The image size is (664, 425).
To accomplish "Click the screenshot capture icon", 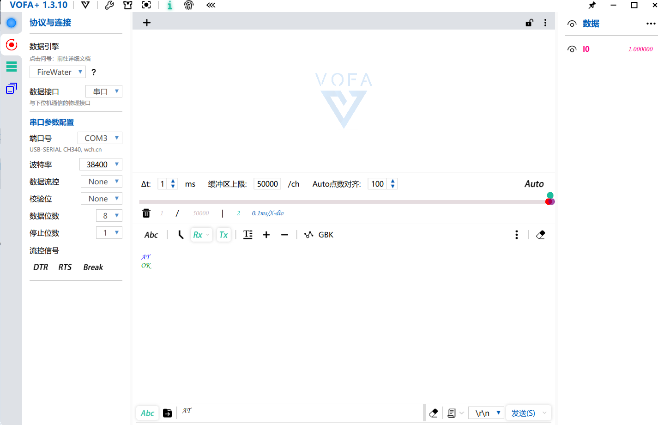I will pyautogui.click(x=146, y=5).
